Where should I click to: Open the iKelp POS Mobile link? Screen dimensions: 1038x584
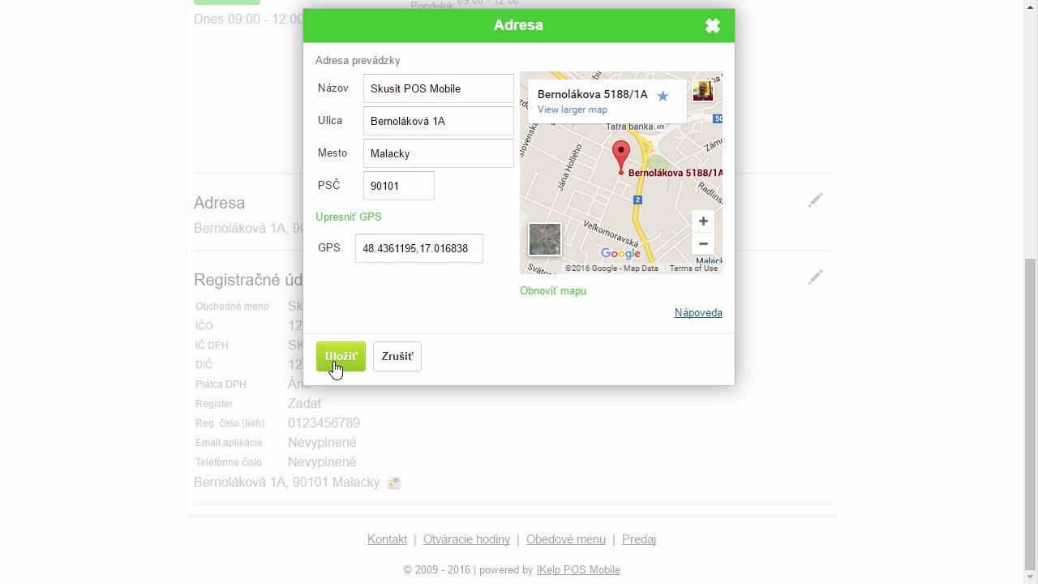click(x=578, y=570)
